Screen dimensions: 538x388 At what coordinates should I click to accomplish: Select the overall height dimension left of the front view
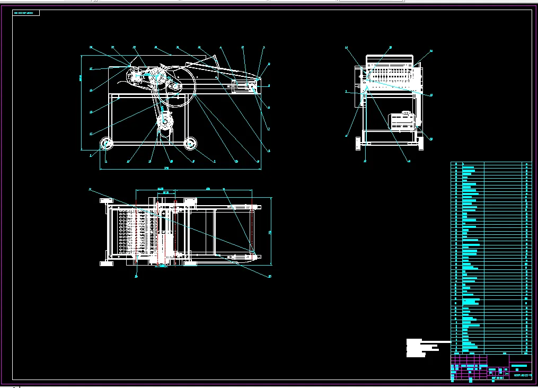(81, 102)
